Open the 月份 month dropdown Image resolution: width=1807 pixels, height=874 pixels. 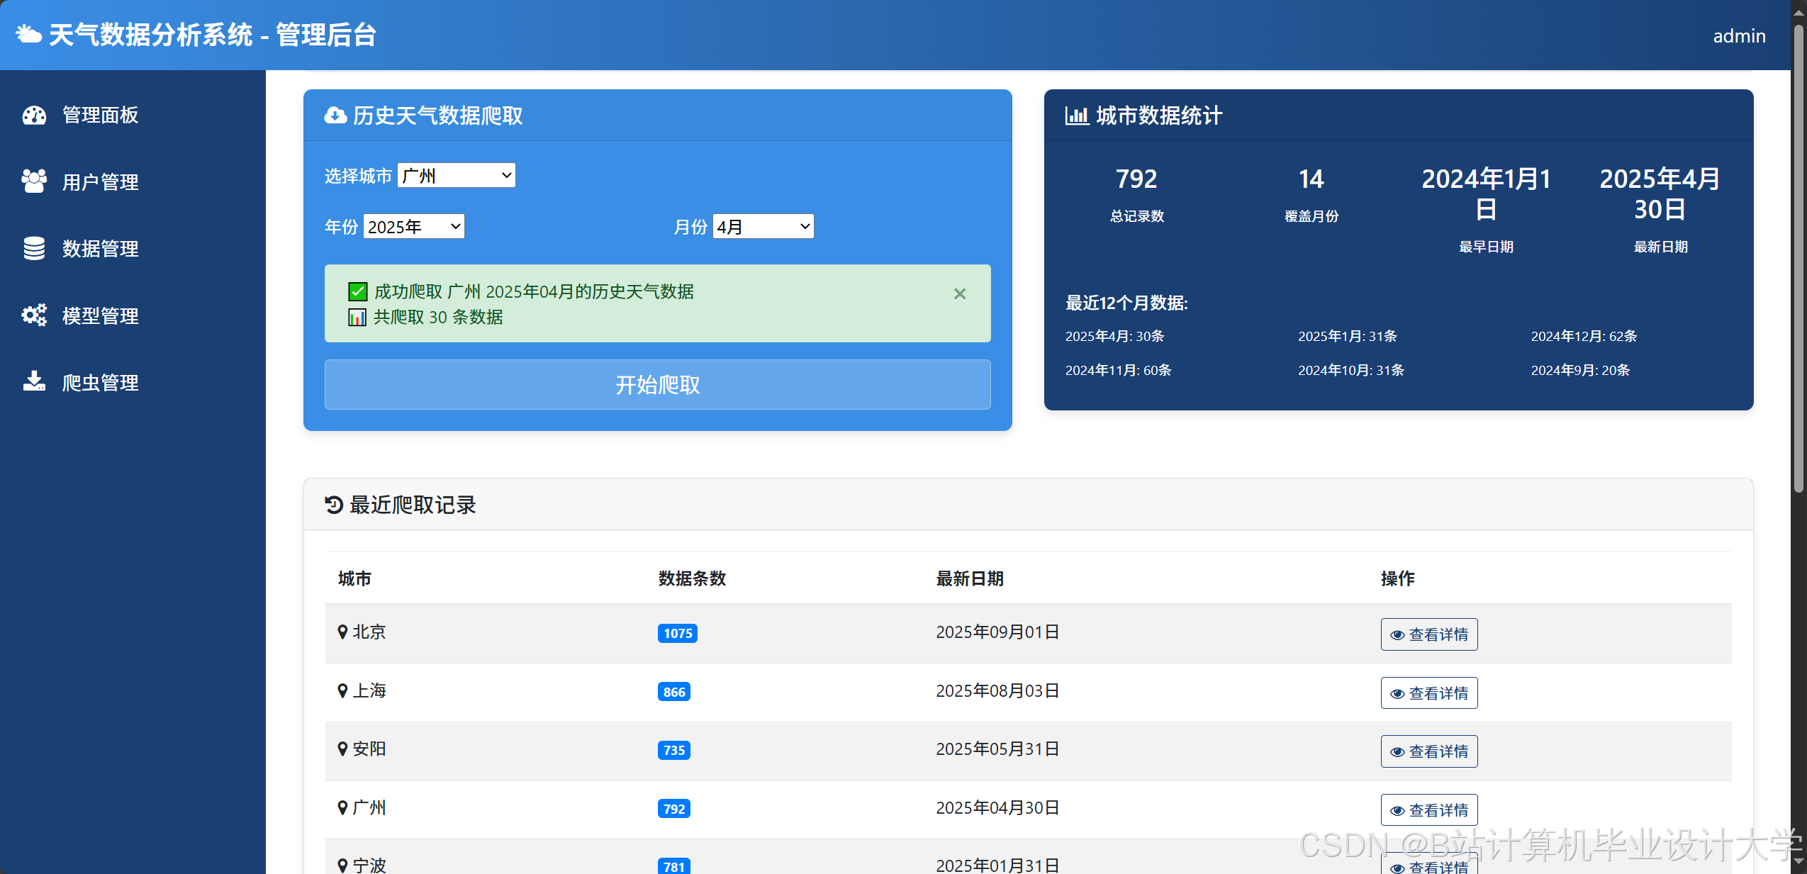[763, 226]
